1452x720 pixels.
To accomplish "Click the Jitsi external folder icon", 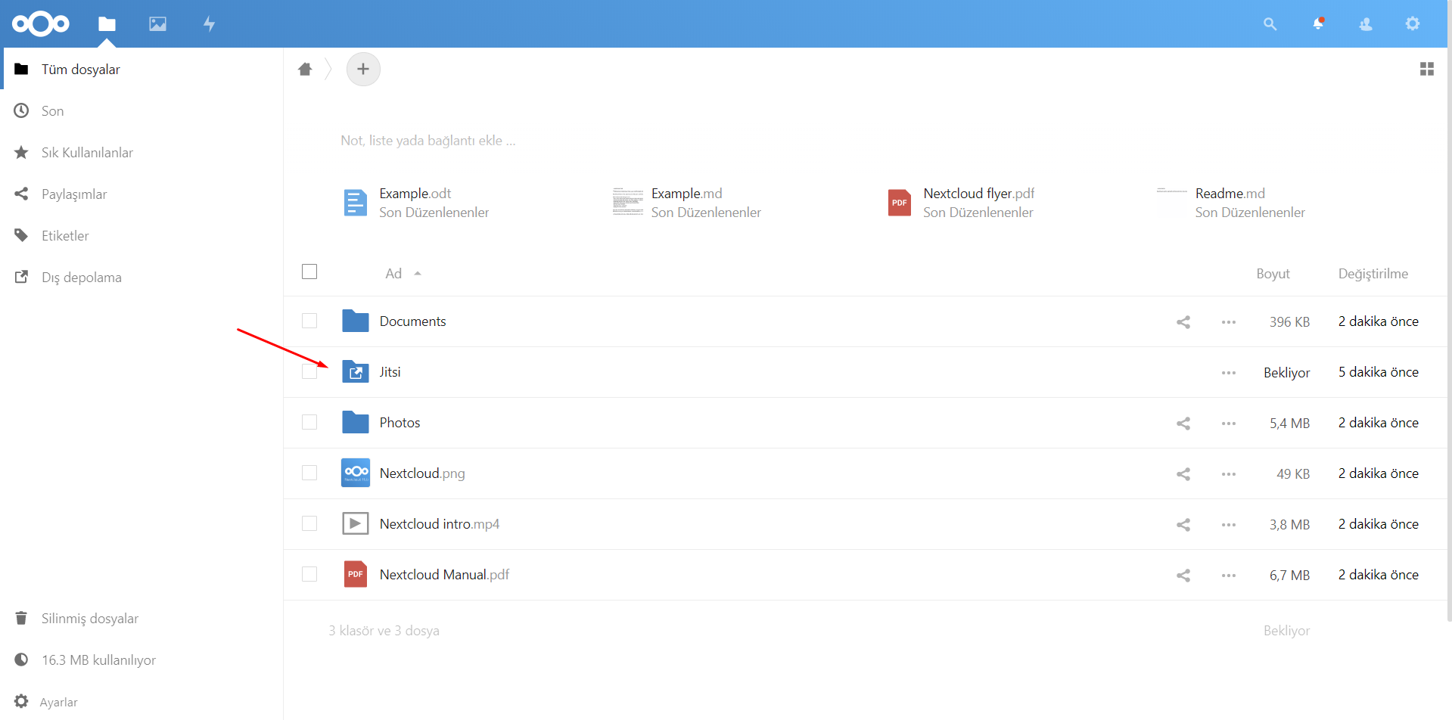I will click(x=356, y=371).
